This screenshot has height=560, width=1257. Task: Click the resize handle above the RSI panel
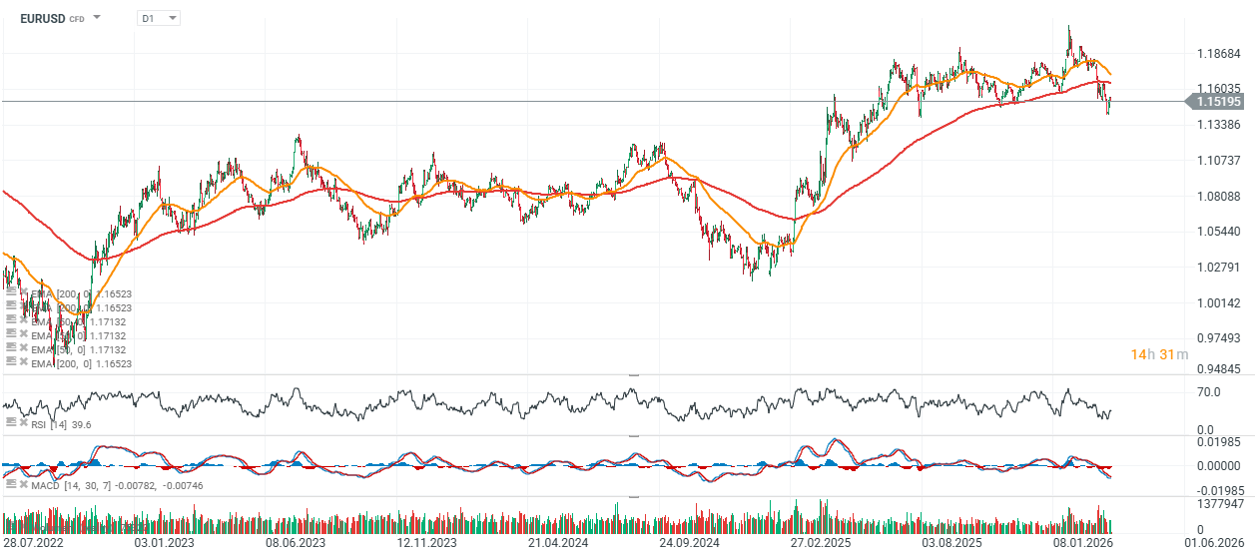[x=633, y=374]
